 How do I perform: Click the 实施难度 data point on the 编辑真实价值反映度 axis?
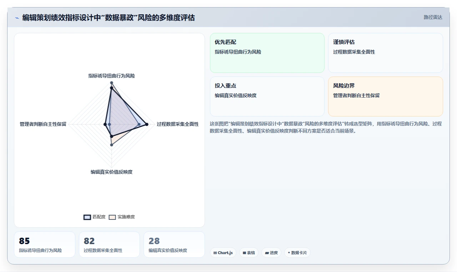coord(111,144)
